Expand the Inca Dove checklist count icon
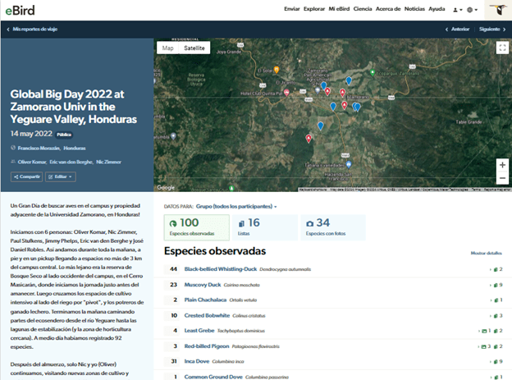The image size is (512, 380). (497, 362)
